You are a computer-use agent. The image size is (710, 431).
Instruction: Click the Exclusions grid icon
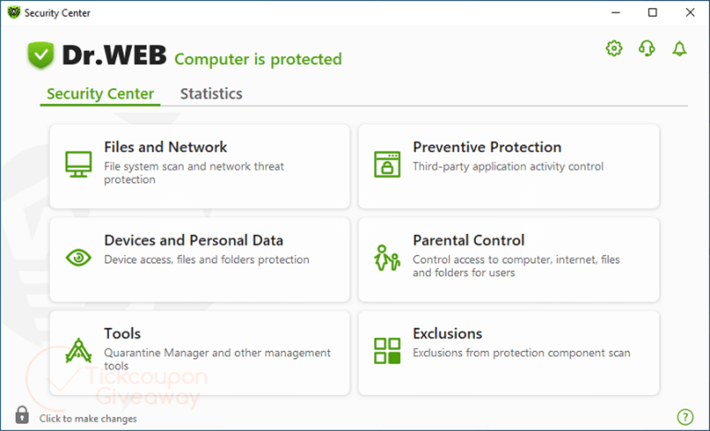pos(387,351)
